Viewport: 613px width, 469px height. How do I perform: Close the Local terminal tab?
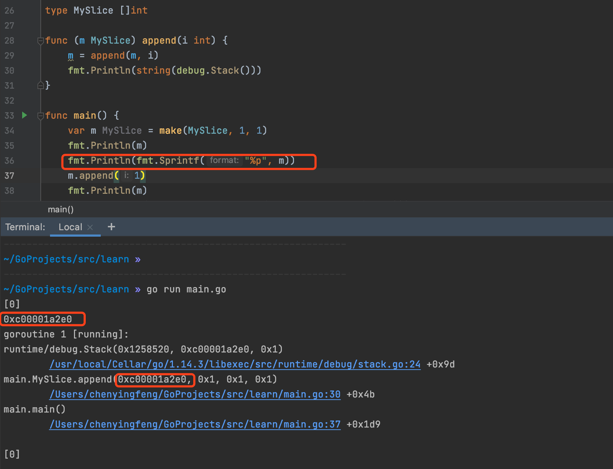tap(90, 227)
